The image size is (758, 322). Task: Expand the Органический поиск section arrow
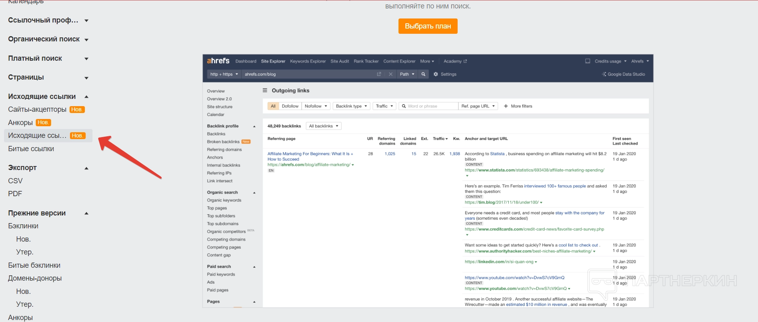tap(86, 39)
